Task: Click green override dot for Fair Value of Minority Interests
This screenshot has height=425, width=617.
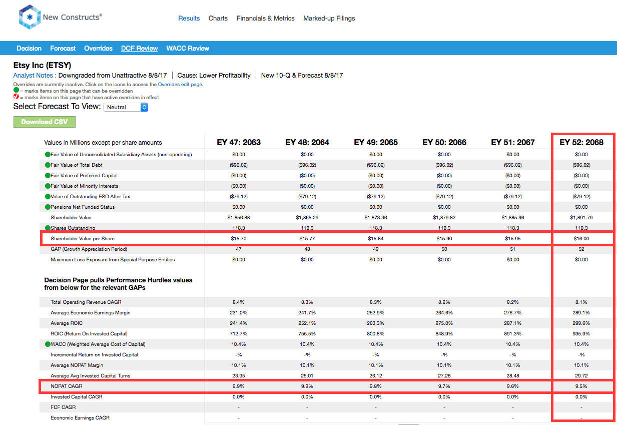Action: 48,186
